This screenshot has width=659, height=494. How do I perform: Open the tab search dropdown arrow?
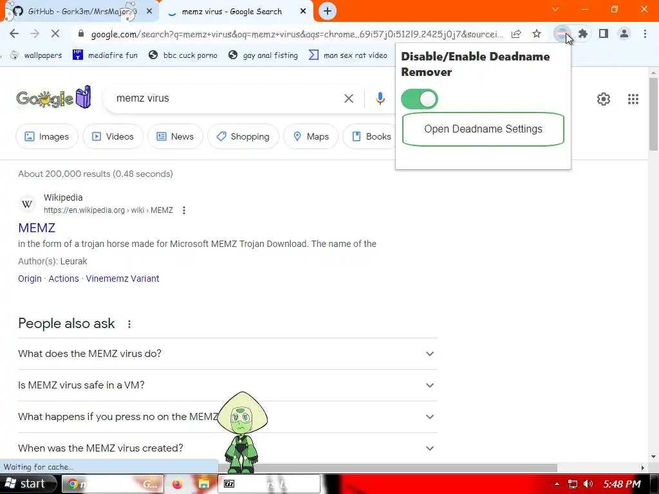click(555, 9)
